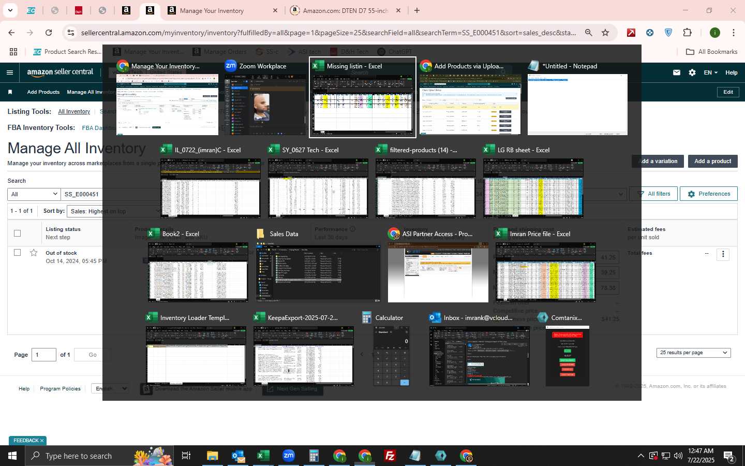745x466 pixels.
Task: Open filtered-products (14) Excel window
Action: coord(426,181)
